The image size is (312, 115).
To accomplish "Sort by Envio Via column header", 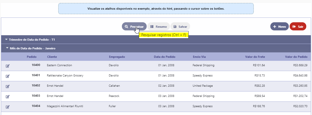I will (x=199, y=57).
